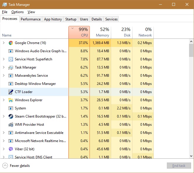
Task: Click the Google Chrome process icon
Action: pos(11,43)
